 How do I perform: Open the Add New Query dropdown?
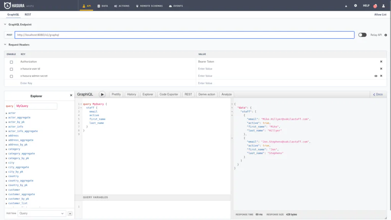tap(41, 214)
